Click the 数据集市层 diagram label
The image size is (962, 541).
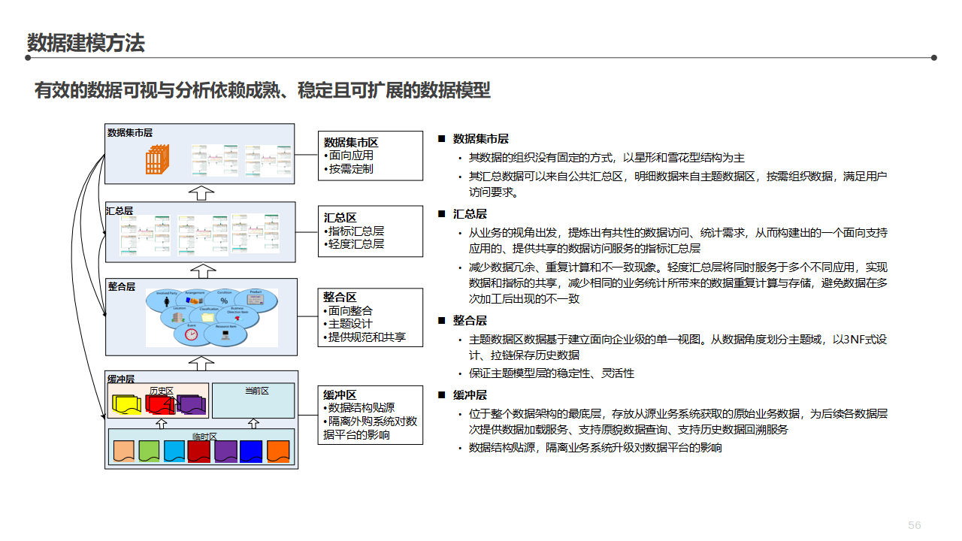(x=130, y=132)
